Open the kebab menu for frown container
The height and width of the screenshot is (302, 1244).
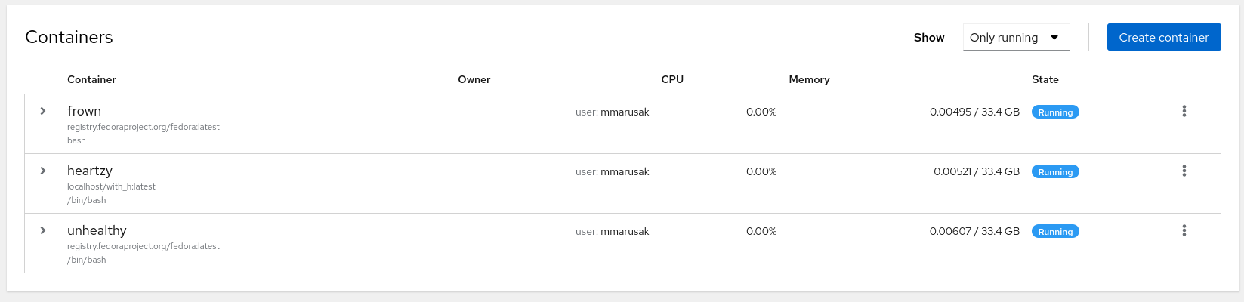pyautogui.click(x=1184, y=112)
